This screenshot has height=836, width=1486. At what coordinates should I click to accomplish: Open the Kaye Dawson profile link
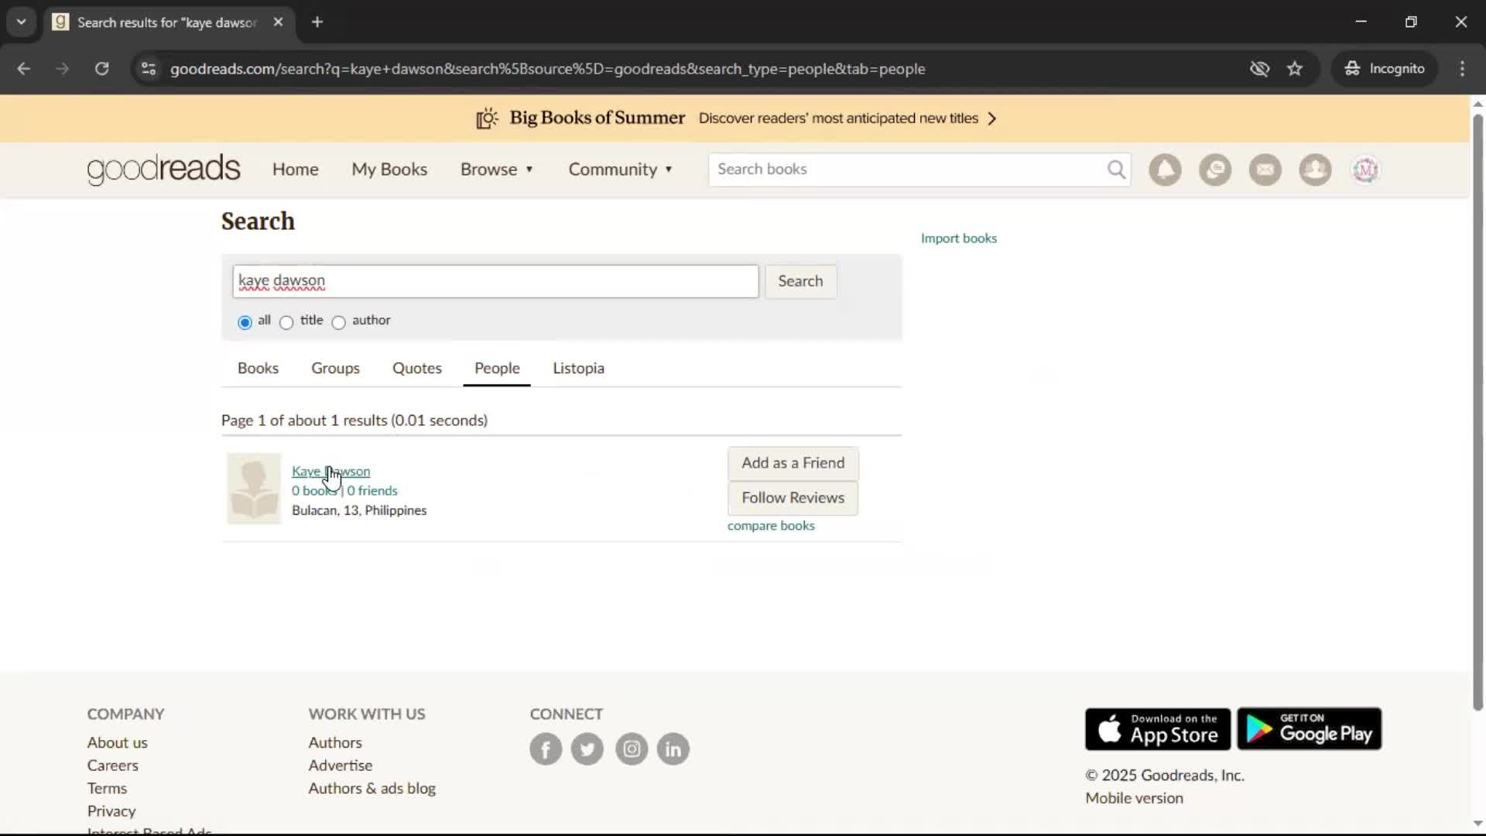(330, 471)
